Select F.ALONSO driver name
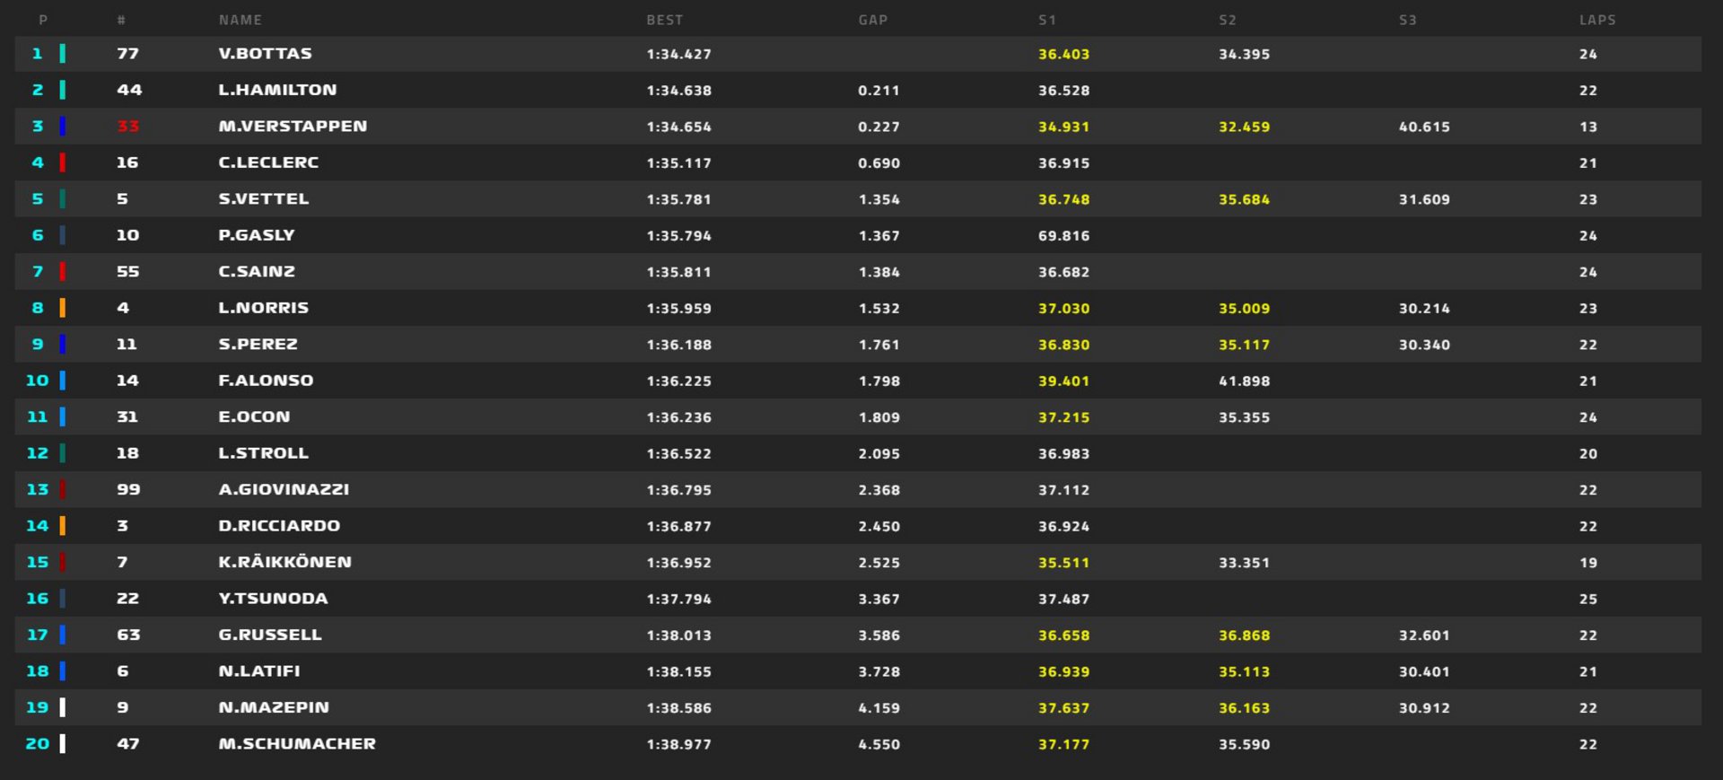Image resolution: width=1723 pixels, height=780 pixels. pos(266,381)
